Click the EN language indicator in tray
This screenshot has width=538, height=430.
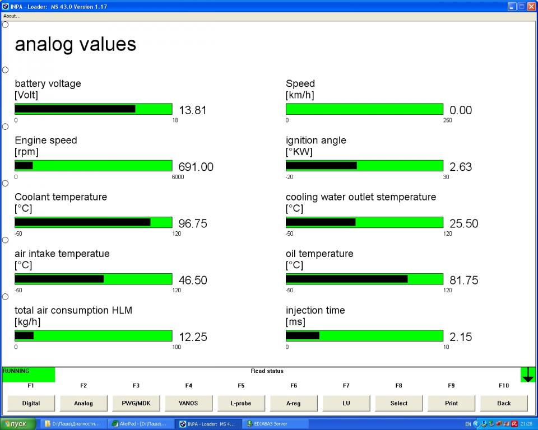click(x=467, y=424)
